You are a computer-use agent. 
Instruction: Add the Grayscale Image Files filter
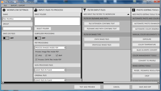coord(102,45)
